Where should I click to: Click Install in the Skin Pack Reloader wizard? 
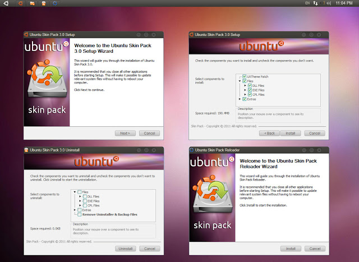tap(291, 249)
